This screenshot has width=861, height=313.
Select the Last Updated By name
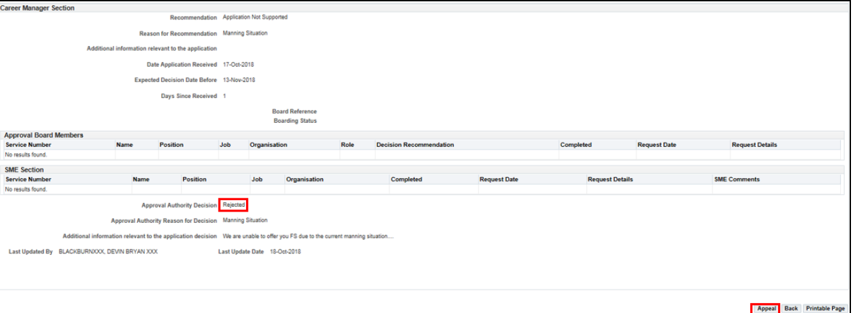pos(108,252)
